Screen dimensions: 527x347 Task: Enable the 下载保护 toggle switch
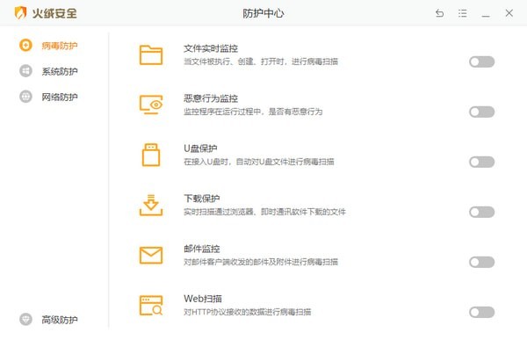coord(481,213)
